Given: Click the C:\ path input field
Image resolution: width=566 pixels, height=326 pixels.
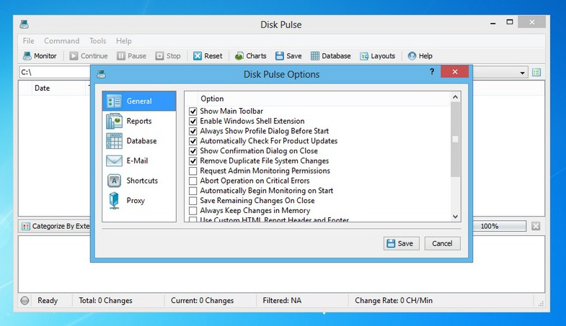Looking at the screenshot, I should [x=54, y=72].
